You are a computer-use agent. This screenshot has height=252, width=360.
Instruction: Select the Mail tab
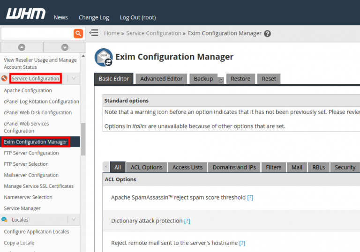pyautogui.click(x=297, y=167)
